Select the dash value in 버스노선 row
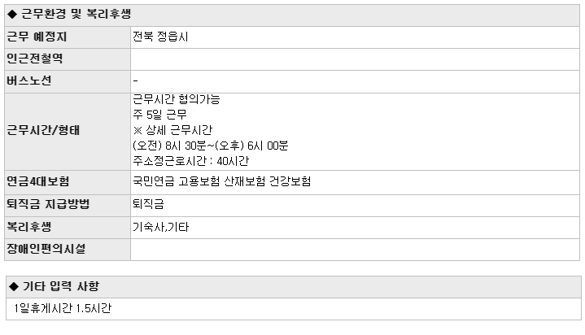Image resolution: width=585 pixels, height=335 pixels. pos(135,80)
